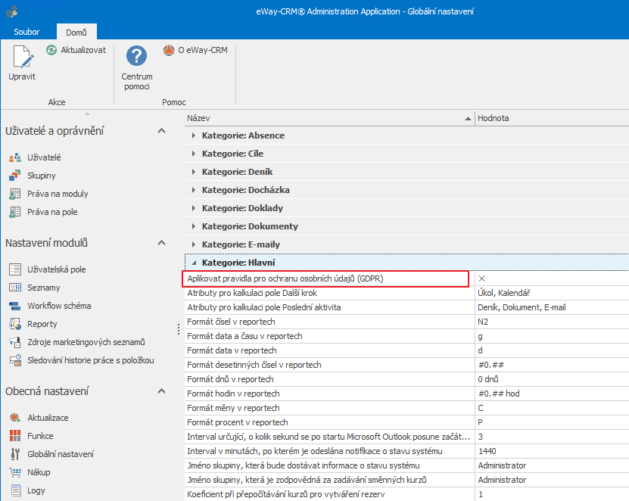
Task: Expand Kategorie: Deník group
Action: pyautogui.click(x=194, y=172)
